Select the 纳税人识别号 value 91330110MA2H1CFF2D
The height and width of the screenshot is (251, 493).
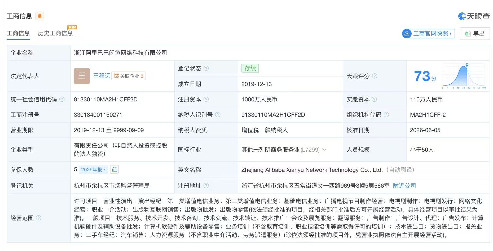pos(273,115)
